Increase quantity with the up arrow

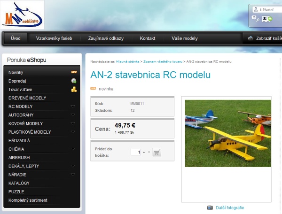[x=144, y=152]
